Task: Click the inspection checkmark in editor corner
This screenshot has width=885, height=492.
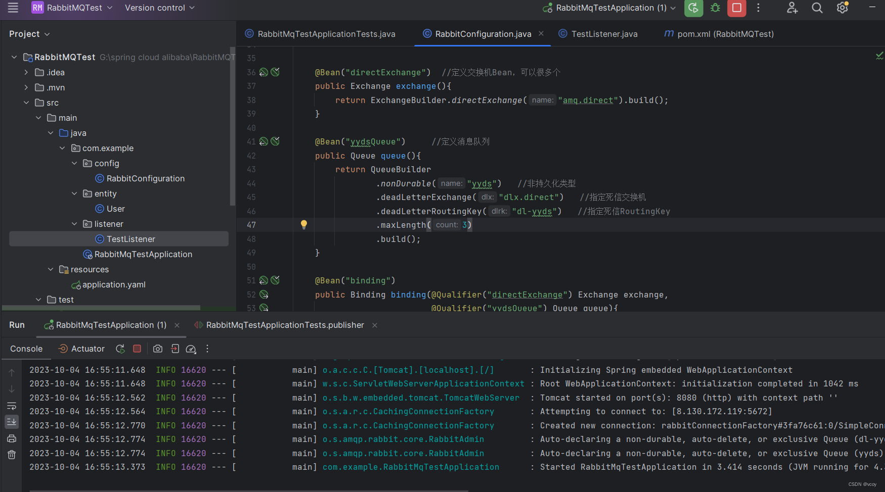Action: tap(879, 56)
